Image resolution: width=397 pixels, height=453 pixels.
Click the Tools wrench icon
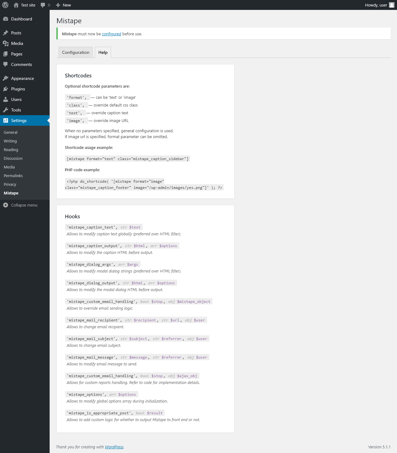(x=6, y=110)
